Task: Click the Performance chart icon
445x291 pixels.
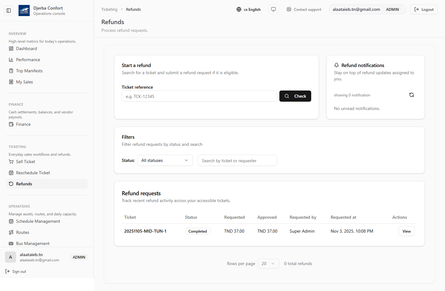Action: (x=11, y=60)
